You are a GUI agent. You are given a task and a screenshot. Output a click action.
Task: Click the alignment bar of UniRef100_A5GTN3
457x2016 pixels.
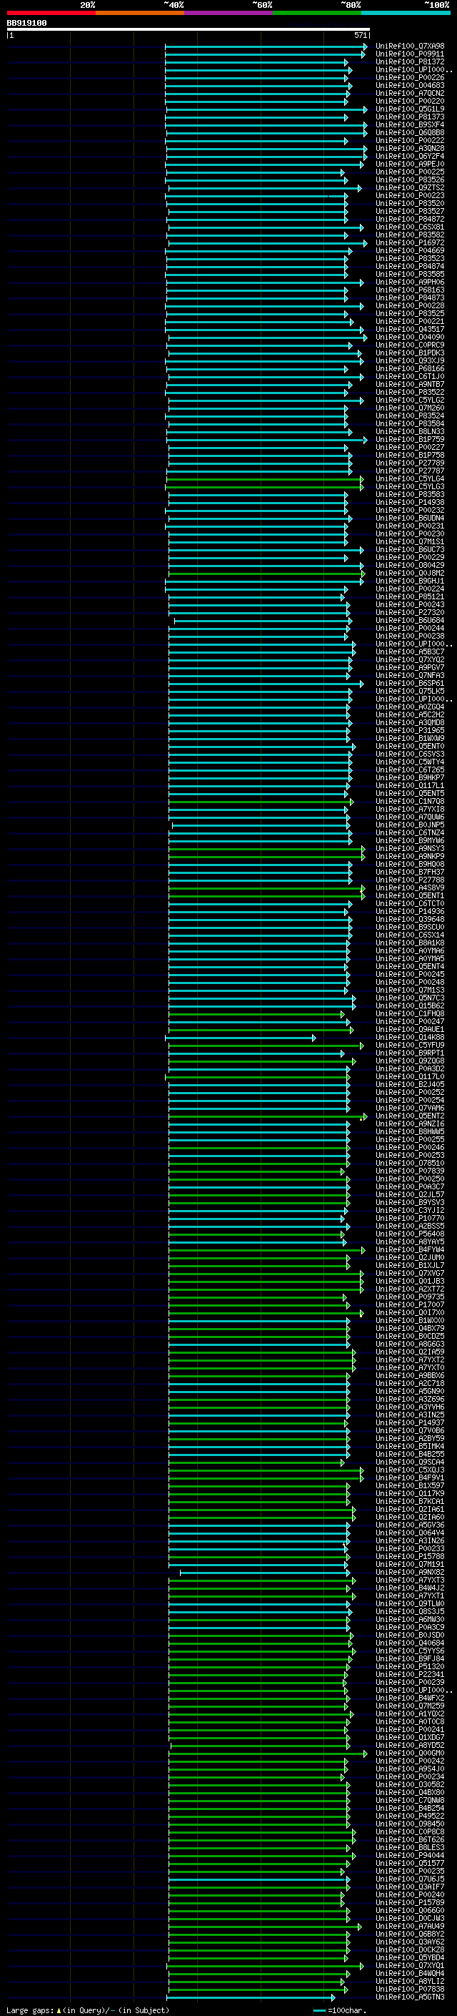[251, 1998]
